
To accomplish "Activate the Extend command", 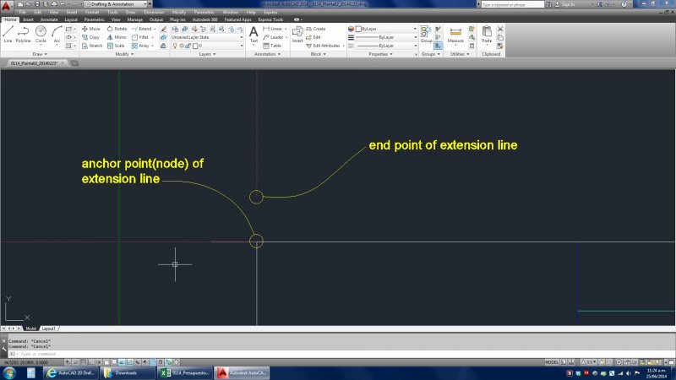I will tap(142, 29).
